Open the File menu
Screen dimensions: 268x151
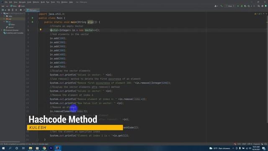pos(6,2)
